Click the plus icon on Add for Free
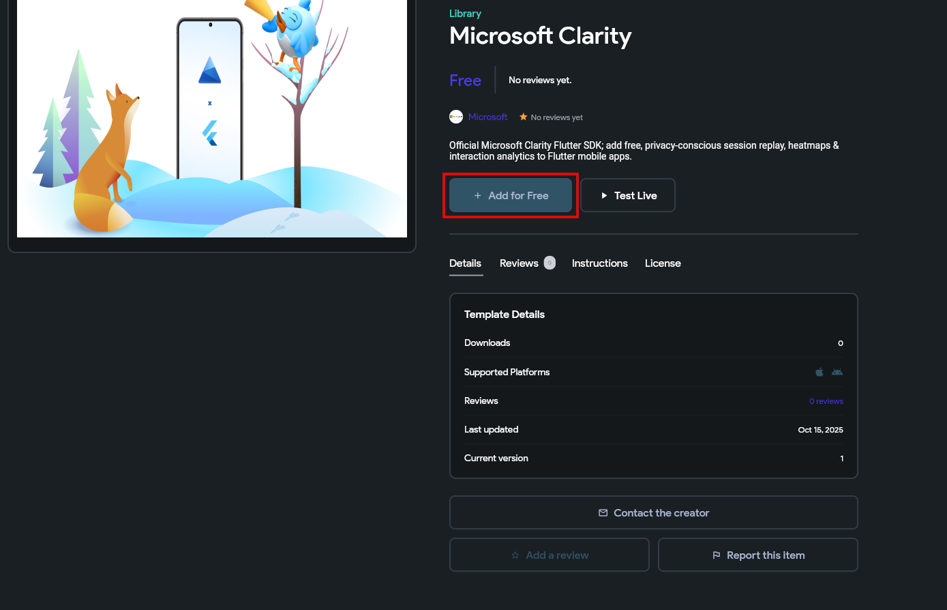The image size is (947, 610). tap(477, 195)
